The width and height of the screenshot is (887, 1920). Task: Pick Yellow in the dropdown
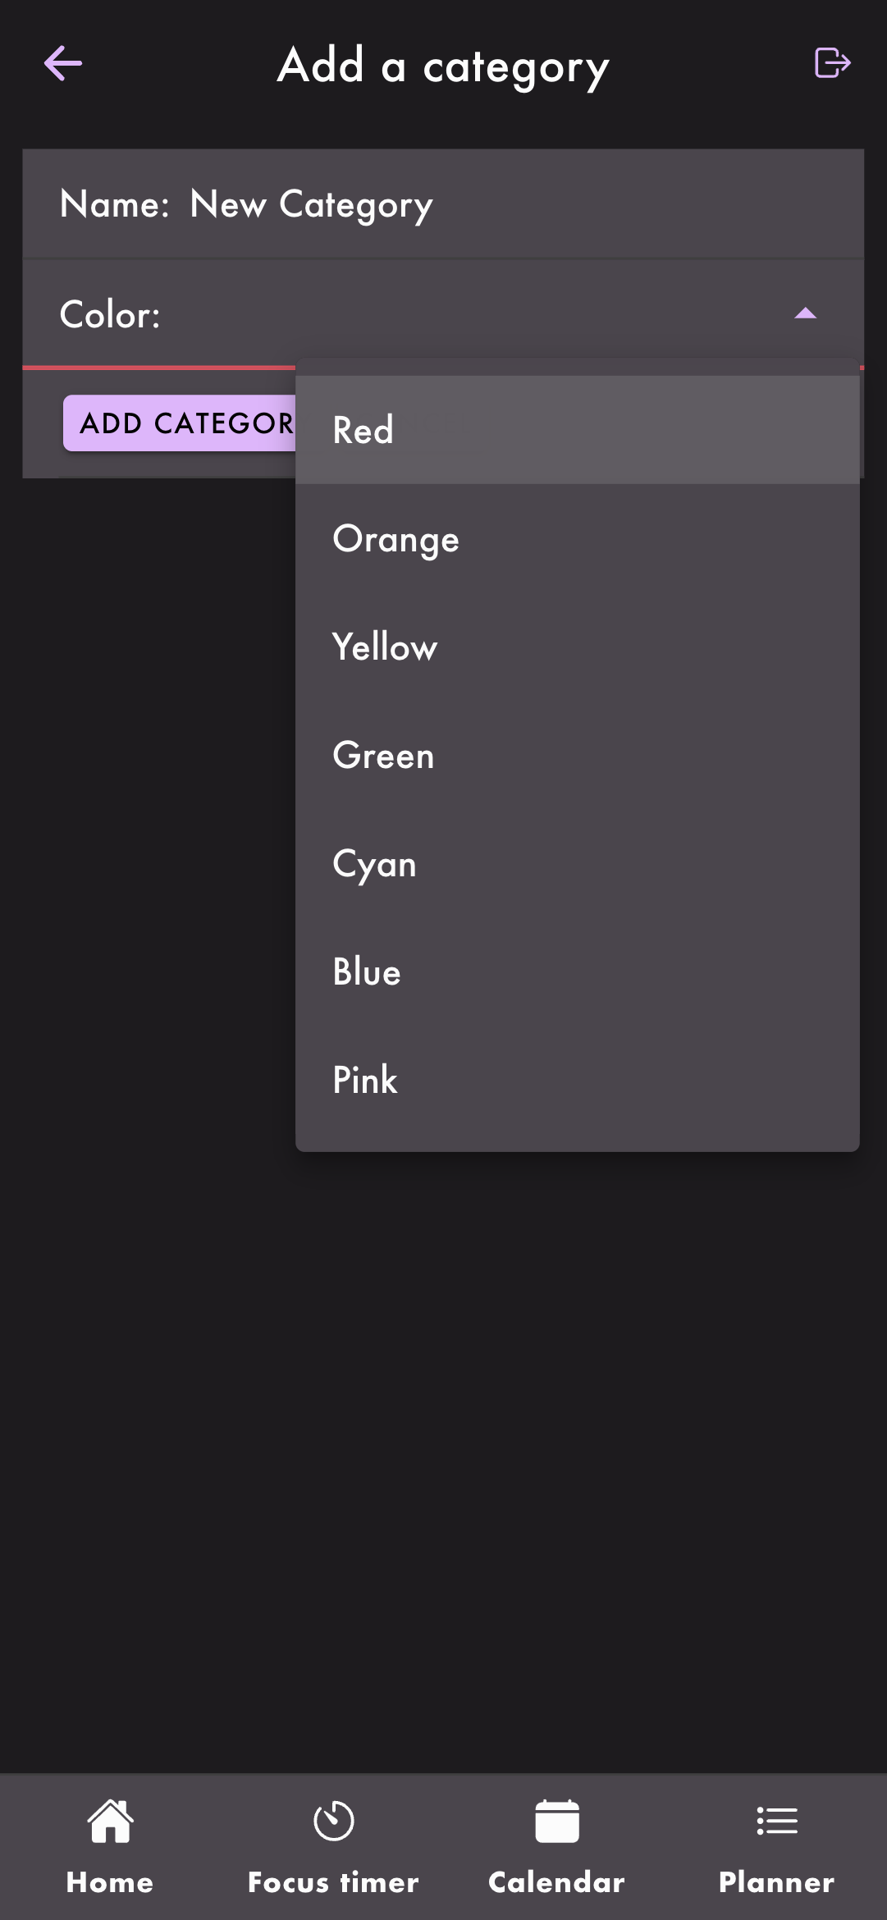click(x=577, y=647)
